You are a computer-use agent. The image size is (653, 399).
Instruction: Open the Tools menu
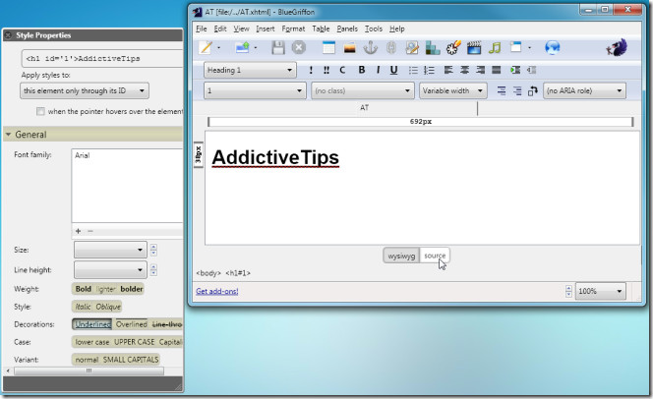coord(374,28)
